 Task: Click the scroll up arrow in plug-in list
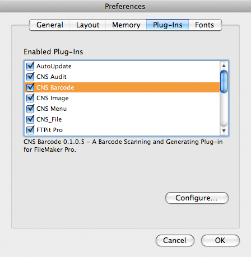[x=224, y=66]
